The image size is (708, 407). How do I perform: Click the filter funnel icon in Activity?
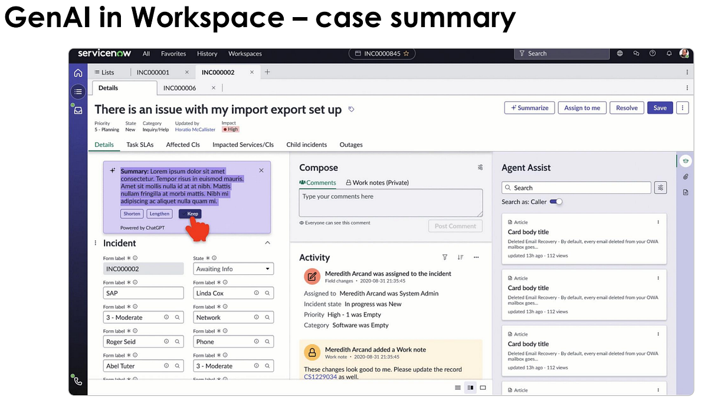tap(445, 257)
